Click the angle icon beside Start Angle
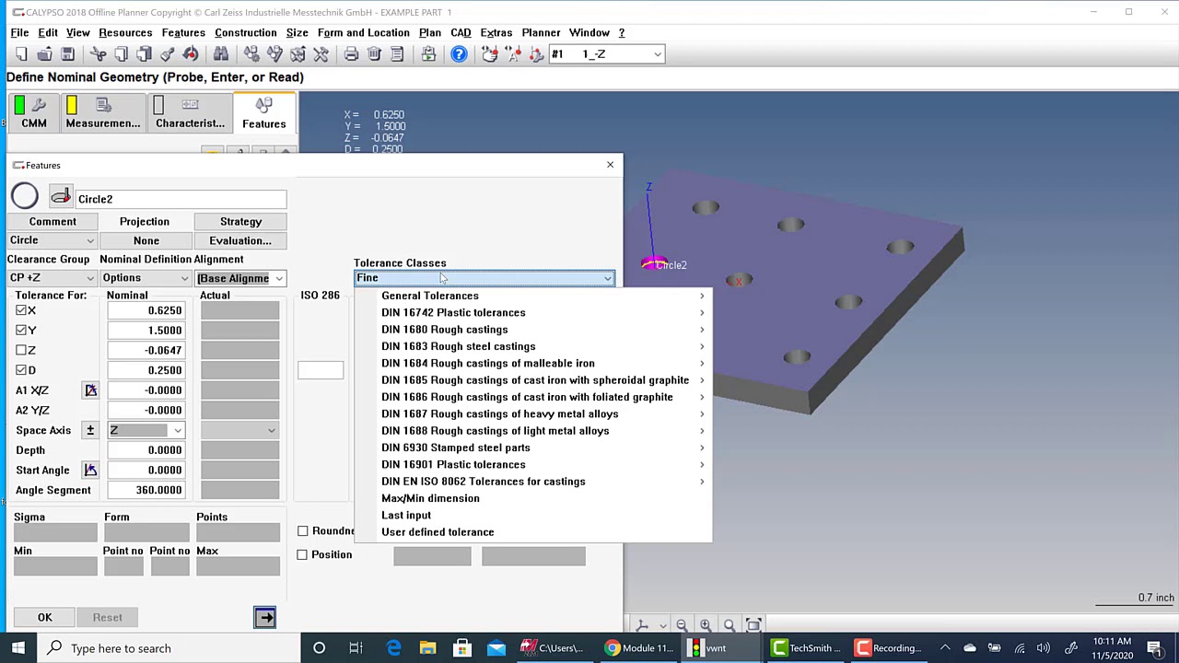This screenshot has width=1179, height=663. (90, 471)
